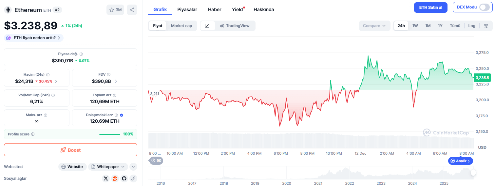The image size is (495, 186).
Task: Show info icon next to FDV
Action: [x=109, y=75]
